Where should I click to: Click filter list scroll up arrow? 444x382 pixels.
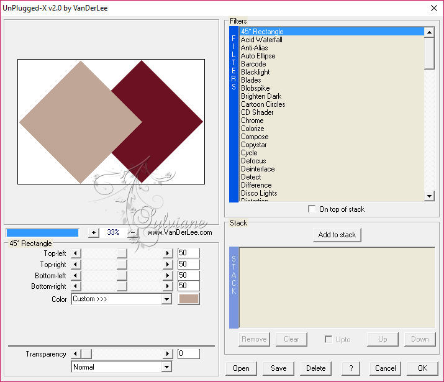tap(429, 32)
